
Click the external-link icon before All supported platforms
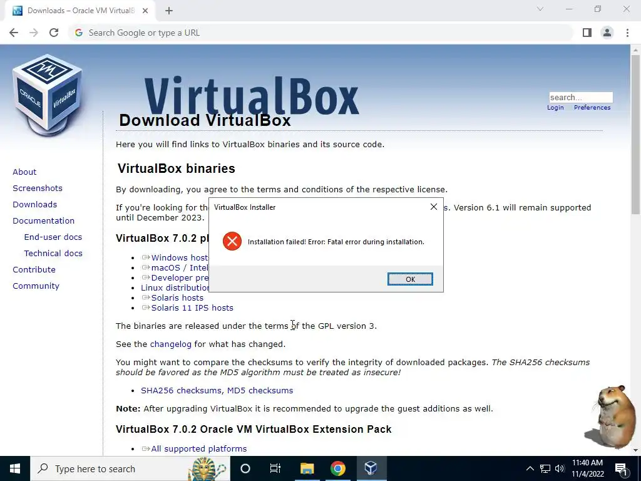[145, 448]
